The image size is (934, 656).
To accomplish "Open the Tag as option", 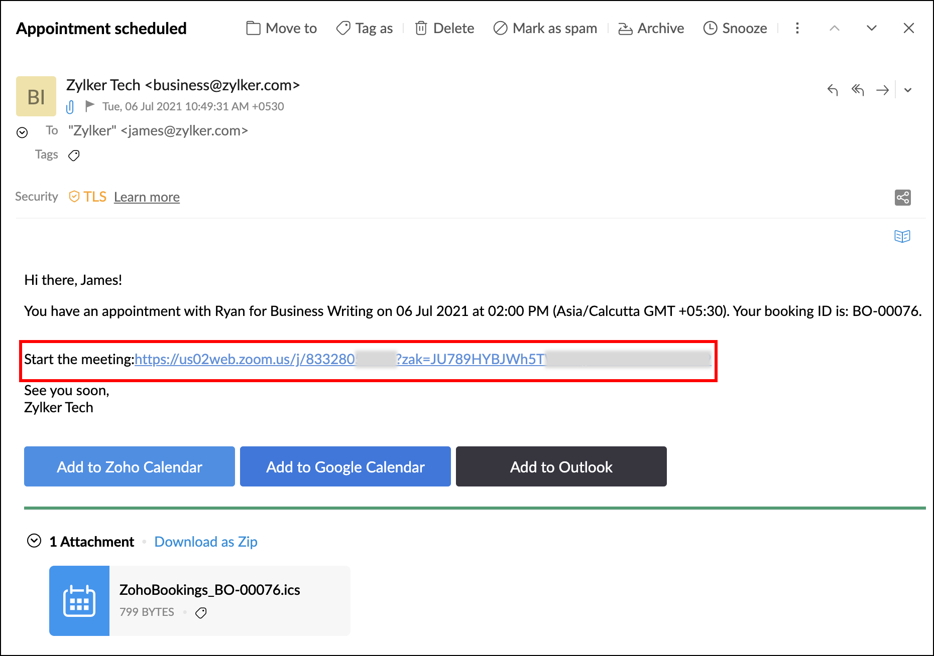I will [x=365, y=28].
